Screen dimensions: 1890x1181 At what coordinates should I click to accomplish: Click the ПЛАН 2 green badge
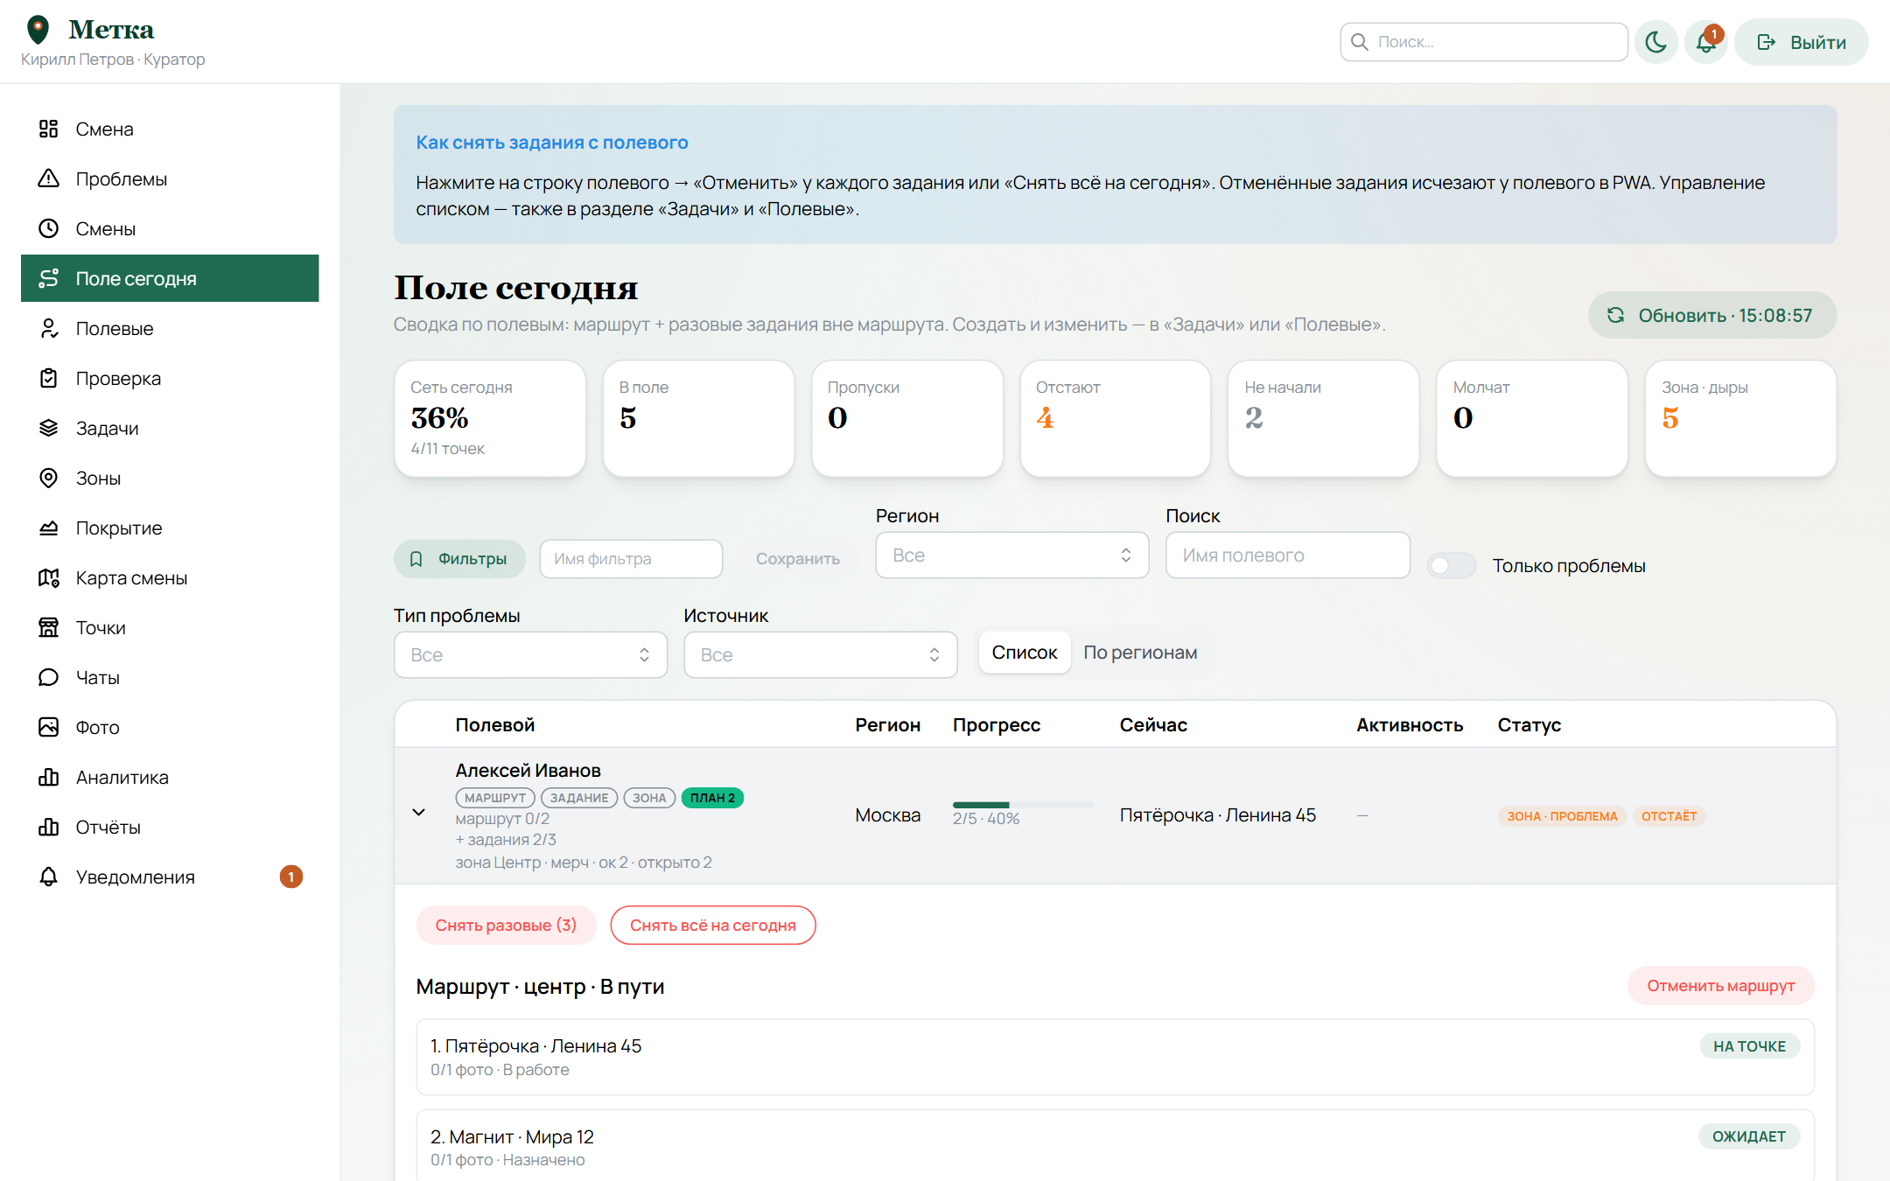coord(712,798)
